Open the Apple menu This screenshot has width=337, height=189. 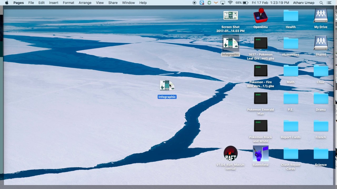tap(7, 3)
